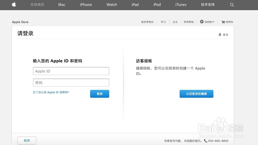Open 技术支持 navigation item
Image resolution: width=258 pixels, height=145 pixels.
[208, 5]
